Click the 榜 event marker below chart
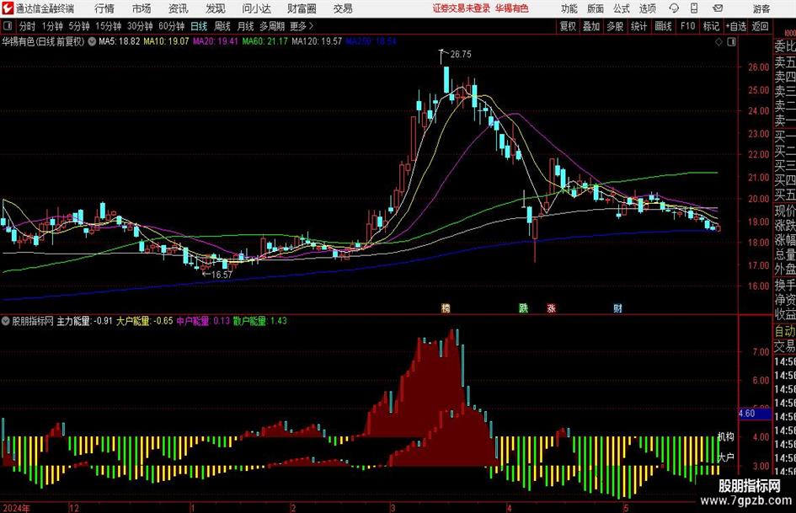Image resolution: width=796 pixels, height=513 pixels. point(446,307)
